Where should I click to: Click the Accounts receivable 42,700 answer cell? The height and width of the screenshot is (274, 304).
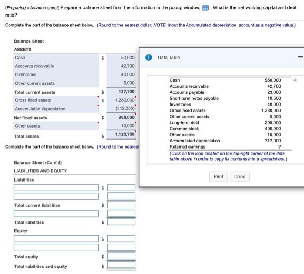121,66
